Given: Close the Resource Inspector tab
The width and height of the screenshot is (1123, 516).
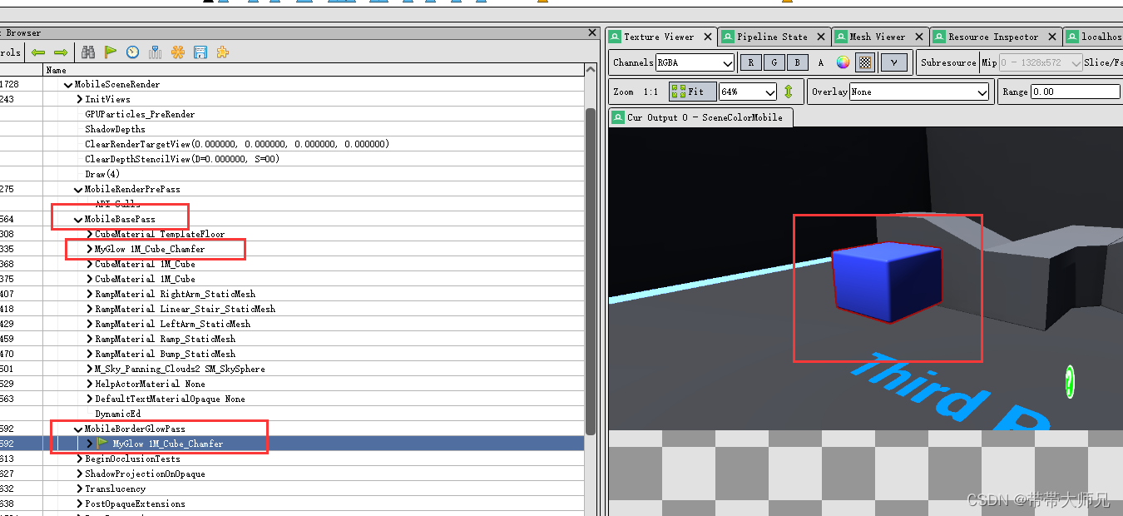Looking at the screenshot, I should coord(1052,37).
